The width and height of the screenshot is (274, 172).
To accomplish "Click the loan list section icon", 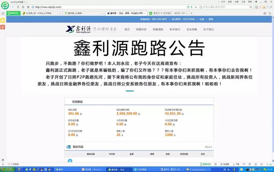I will pos(68,147).
